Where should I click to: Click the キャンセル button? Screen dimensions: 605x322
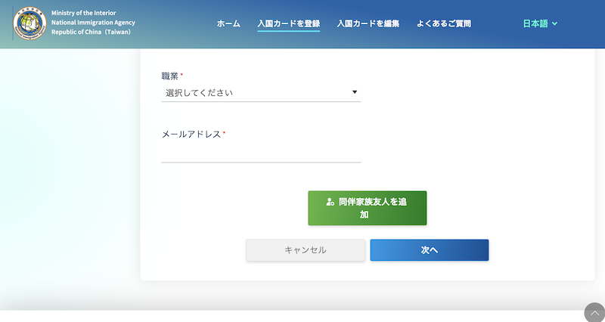click(306, 250)
